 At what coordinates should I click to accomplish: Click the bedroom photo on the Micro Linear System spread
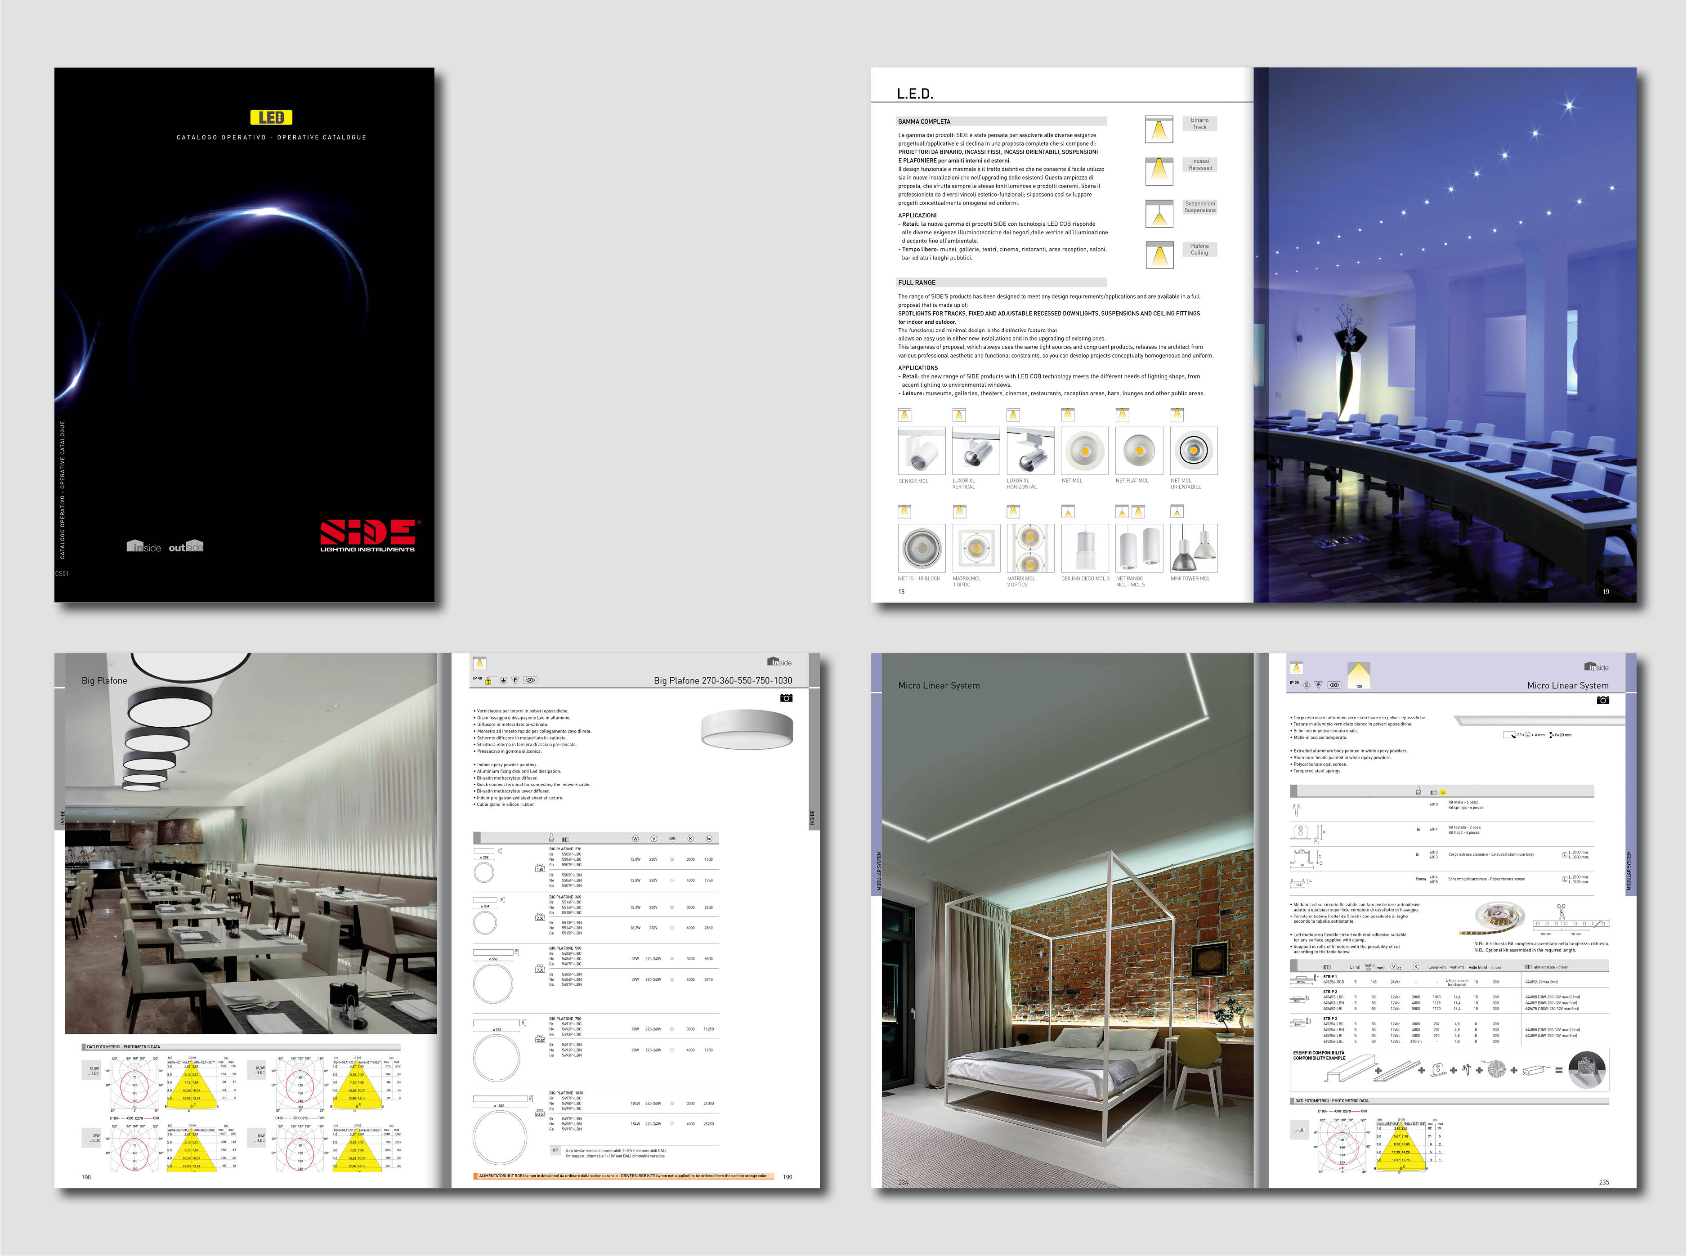tap(1067, 920)
